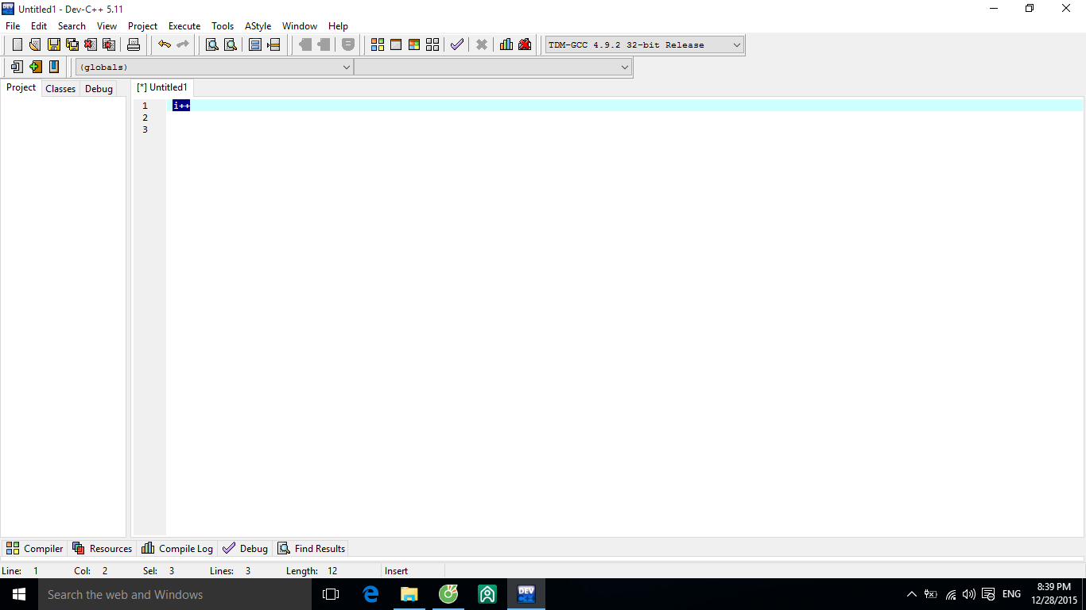Screen dimensions: 1086x610
Task: Launch Microsoft Edge from the taskbar
Action: pyautogui.click(x=370, y=594)
